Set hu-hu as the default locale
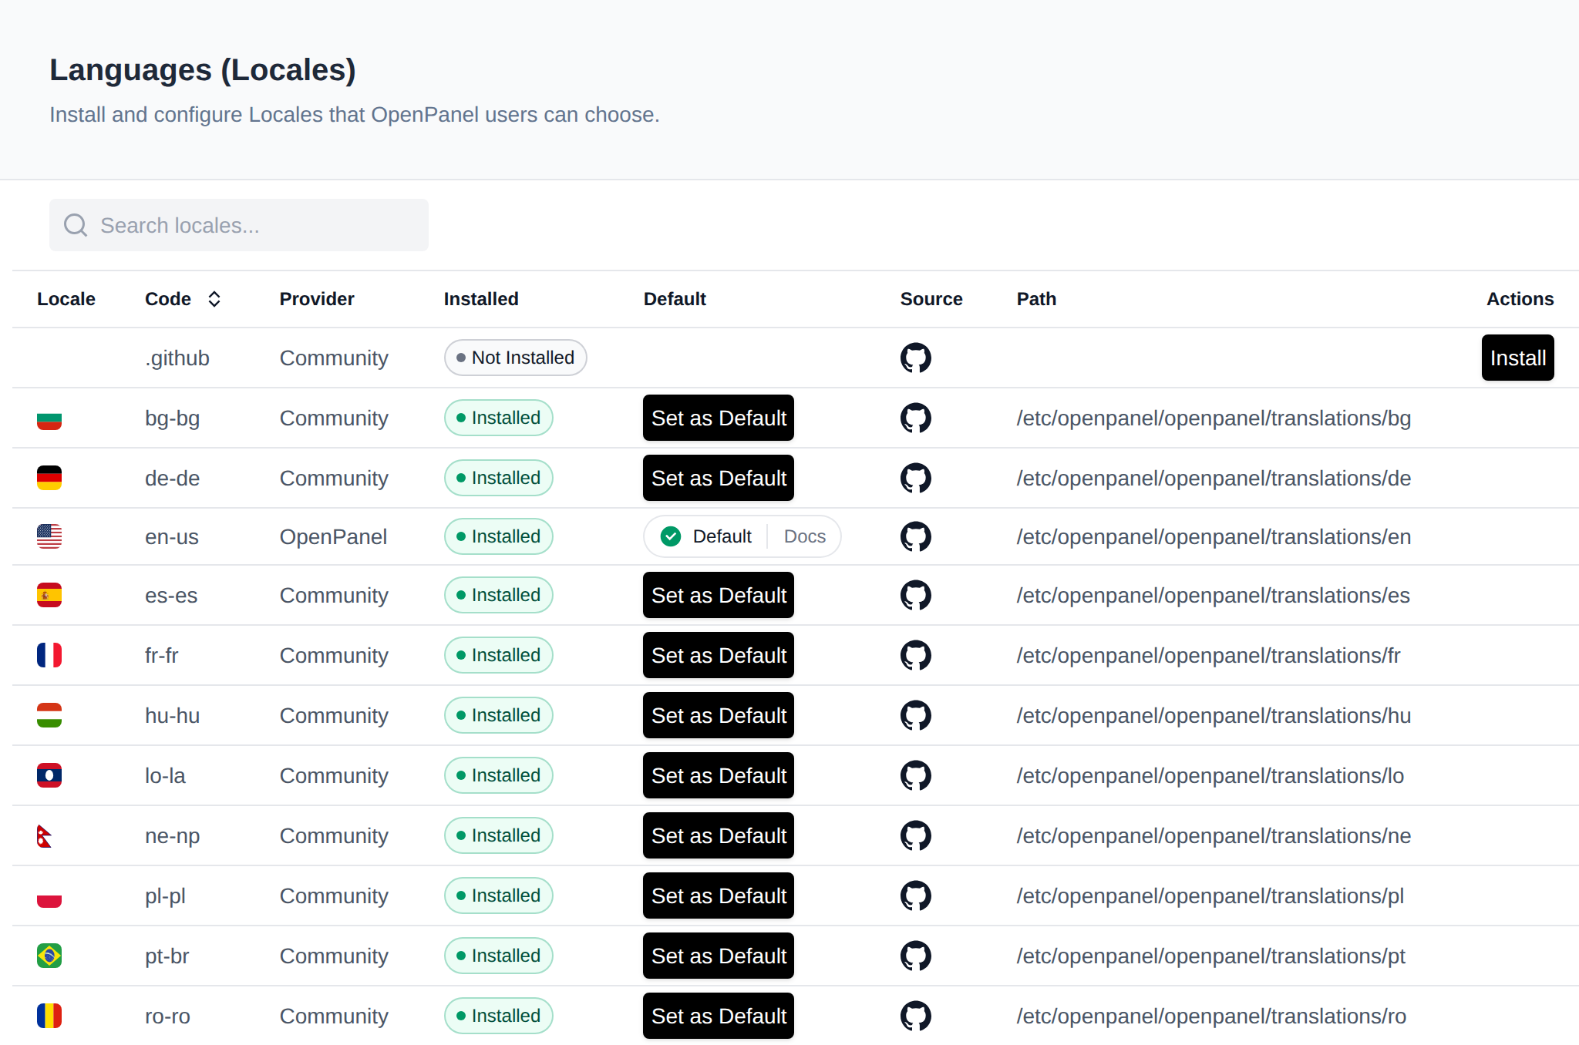 pyautogui.click(x=719, y=715)
